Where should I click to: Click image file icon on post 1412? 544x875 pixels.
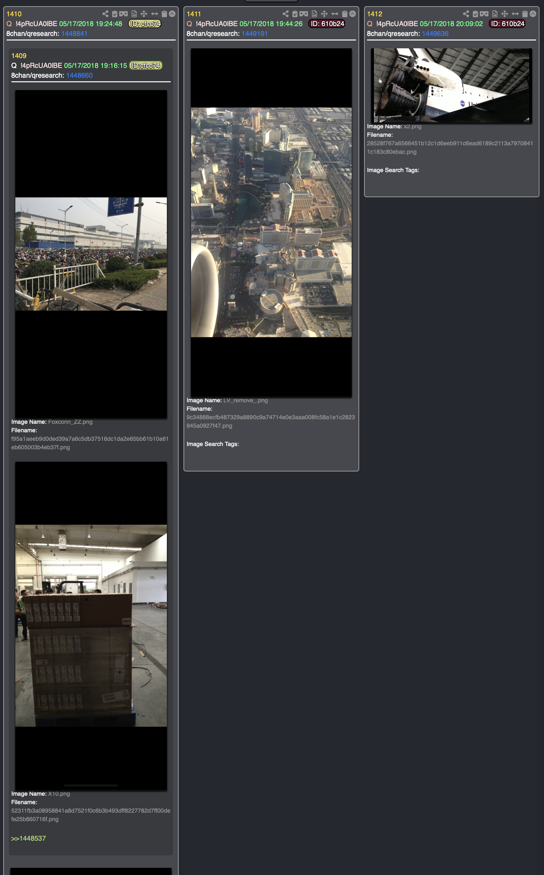coord(495,14)
